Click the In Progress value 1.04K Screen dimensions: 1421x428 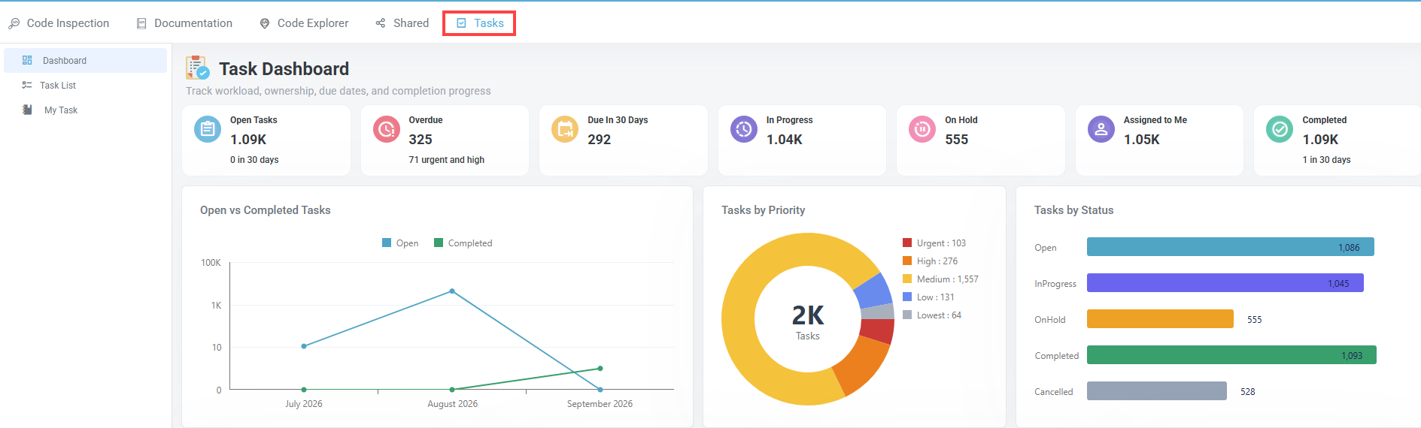click(785, 140)
